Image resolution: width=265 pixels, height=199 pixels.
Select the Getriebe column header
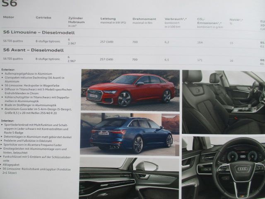(x=43, y=18)
